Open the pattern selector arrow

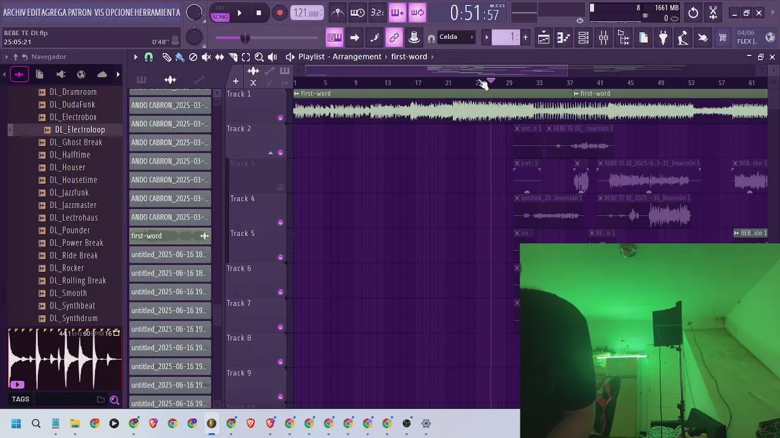[486, 38]
